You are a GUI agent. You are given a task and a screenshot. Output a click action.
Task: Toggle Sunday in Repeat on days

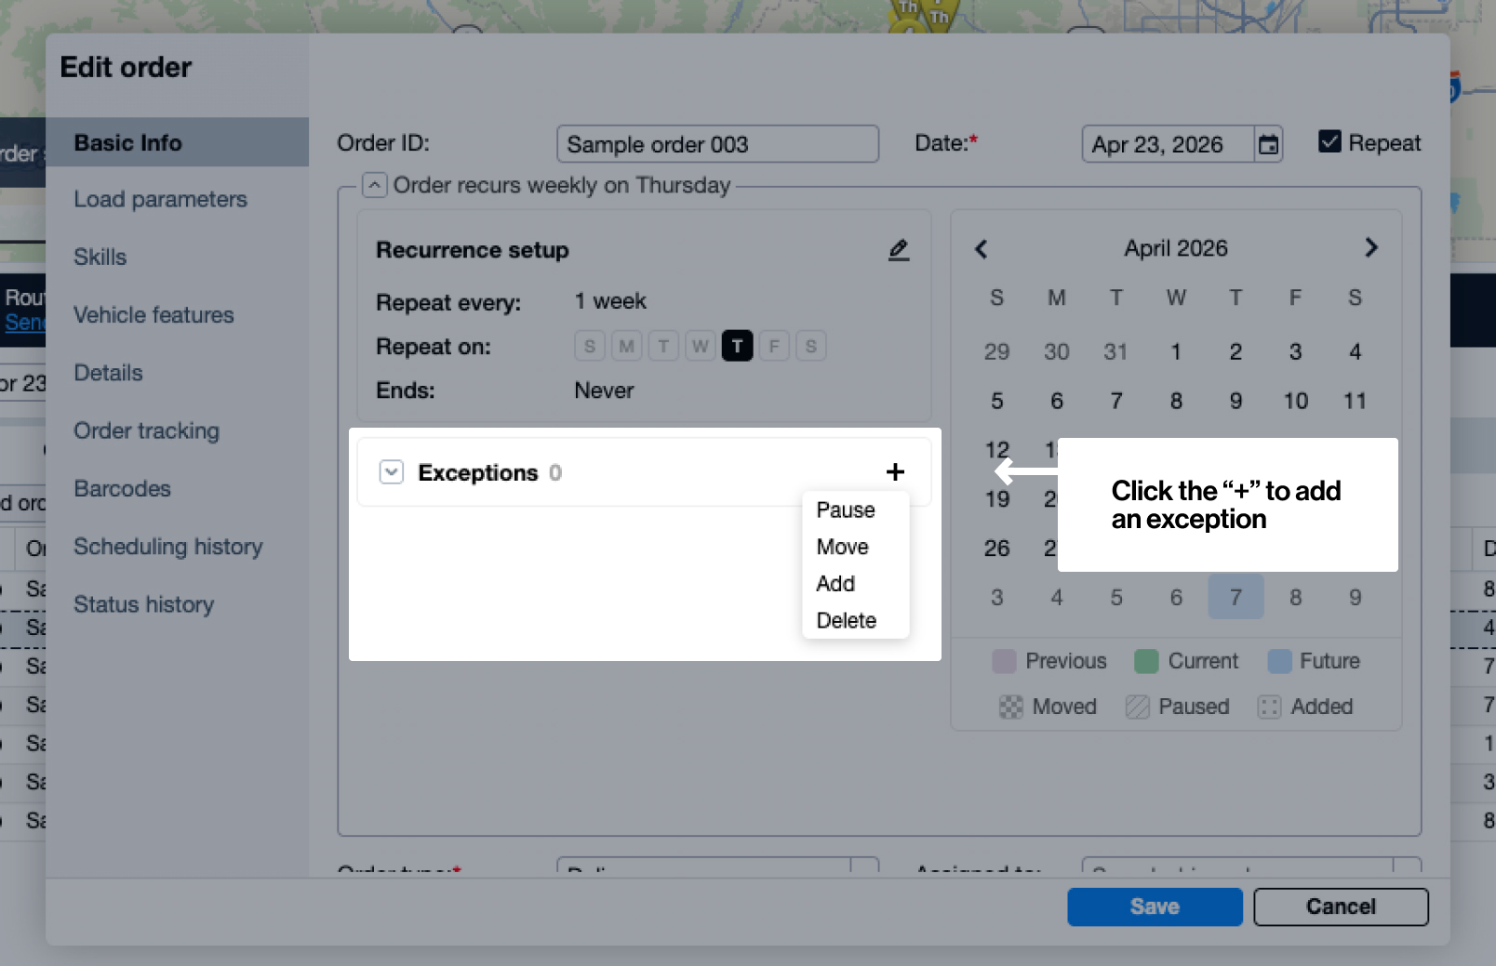coord(590,347)
